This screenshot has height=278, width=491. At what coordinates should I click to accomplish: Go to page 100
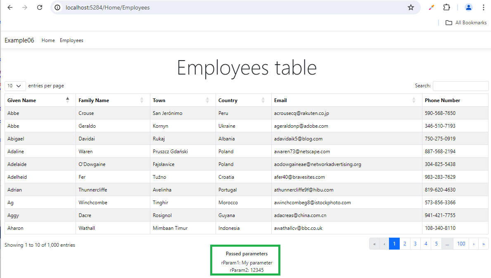point(461,244)
